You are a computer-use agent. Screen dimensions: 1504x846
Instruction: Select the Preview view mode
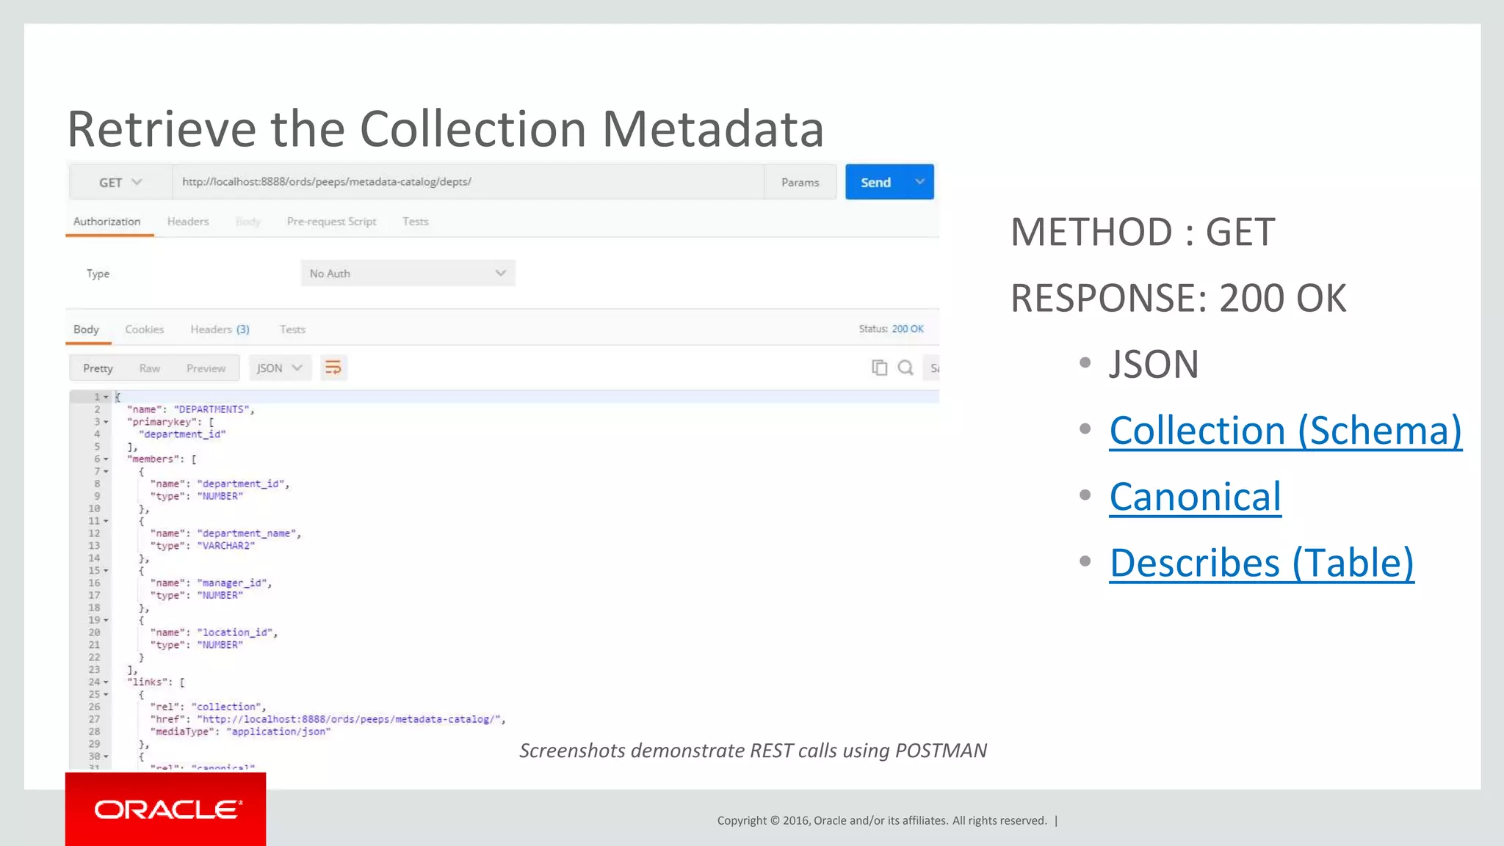pos(206,368)
